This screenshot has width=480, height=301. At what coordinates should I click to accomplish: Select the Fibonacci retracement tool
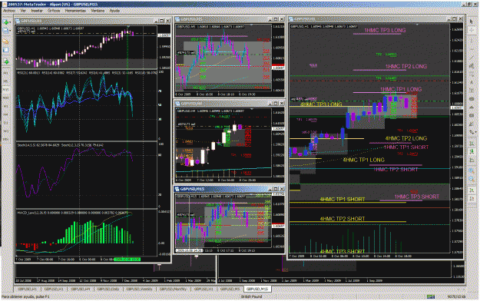(x=472, y=74)
